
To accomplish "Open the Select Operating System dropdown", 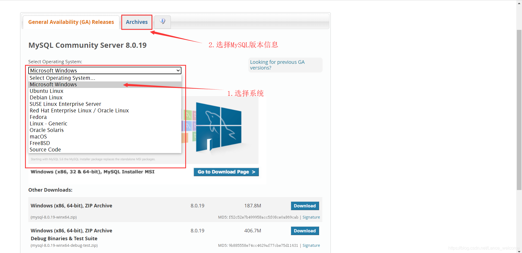I will click(105, 71).
